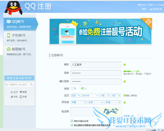
Task: Open the 北京 province dropdown
Action: (96, 102)
